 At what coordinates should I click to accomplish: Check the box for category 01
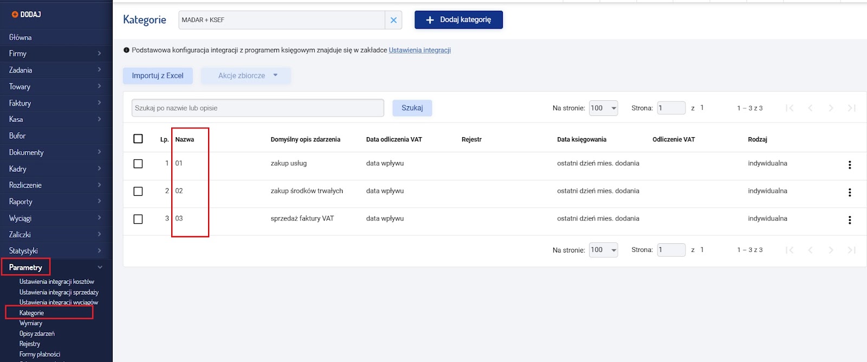[x=138, y=164]
